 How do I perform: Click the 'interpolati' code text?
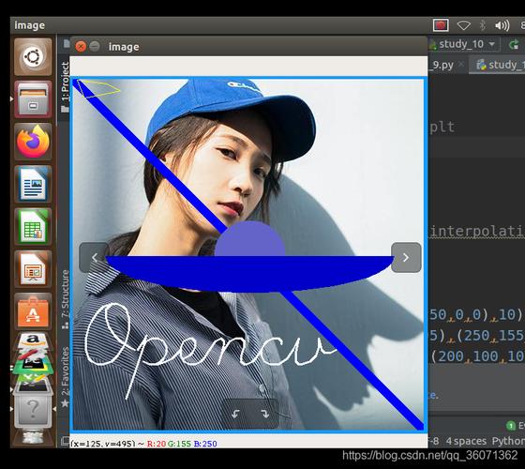477,231
